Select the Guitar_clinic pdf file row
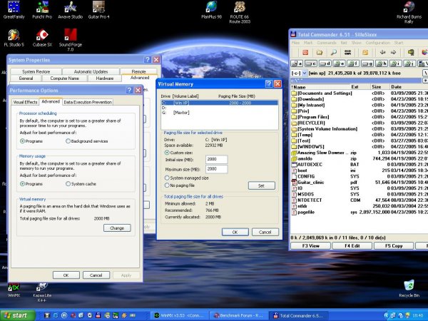Viewport: 428px width, 321px height. point(359,183)
